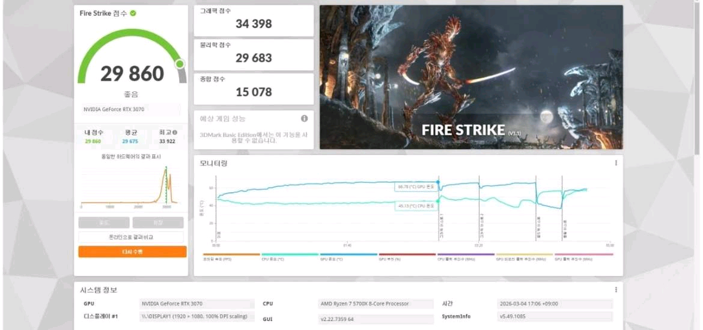Click the grayed-out load button
Image resolution: width=703 pixels, height=330 pixels.
103,222
